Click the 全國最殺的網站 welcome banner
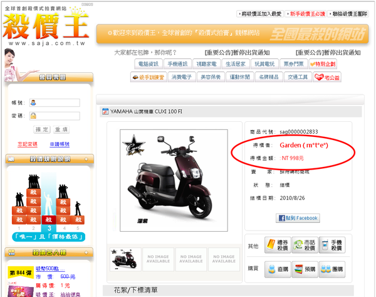The image size is (376, 297). [232, 34]
